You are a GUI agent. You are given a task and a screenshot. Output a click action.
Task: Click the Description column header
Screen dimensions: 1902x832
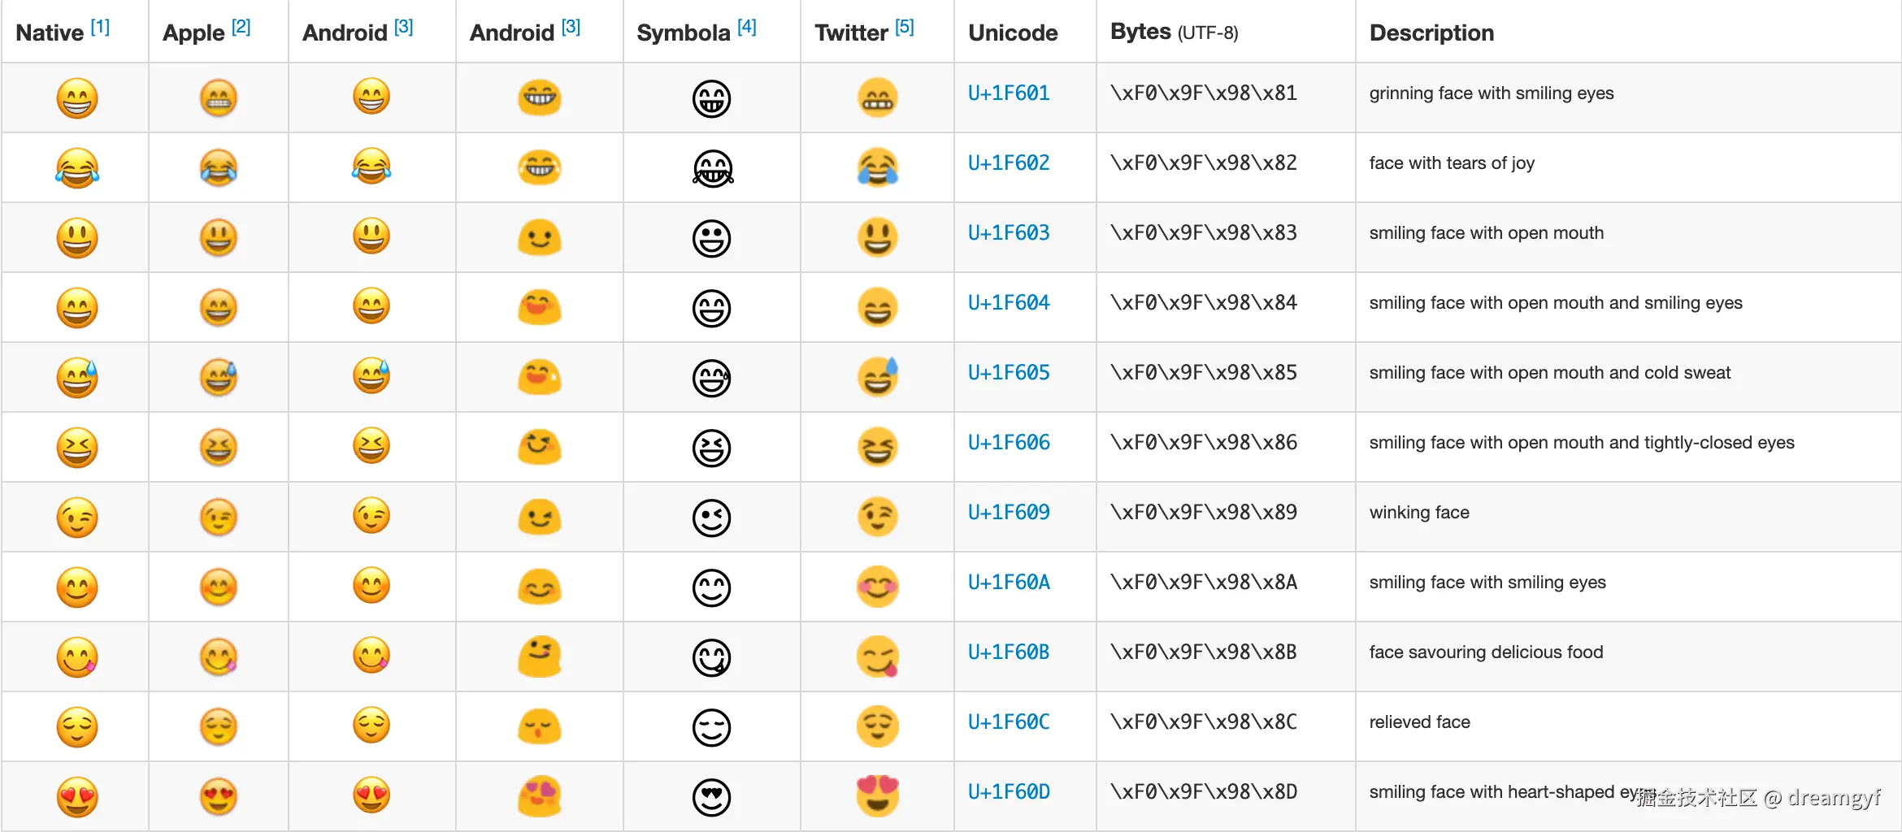pos(1431,32)
